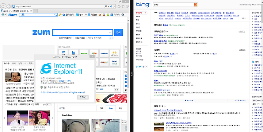Open the zum search box dropdown arrow
The image size is (263, 132).
point(110,32)
